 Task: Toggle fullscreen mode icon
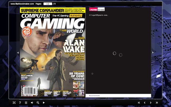click(x=14, y=103)
